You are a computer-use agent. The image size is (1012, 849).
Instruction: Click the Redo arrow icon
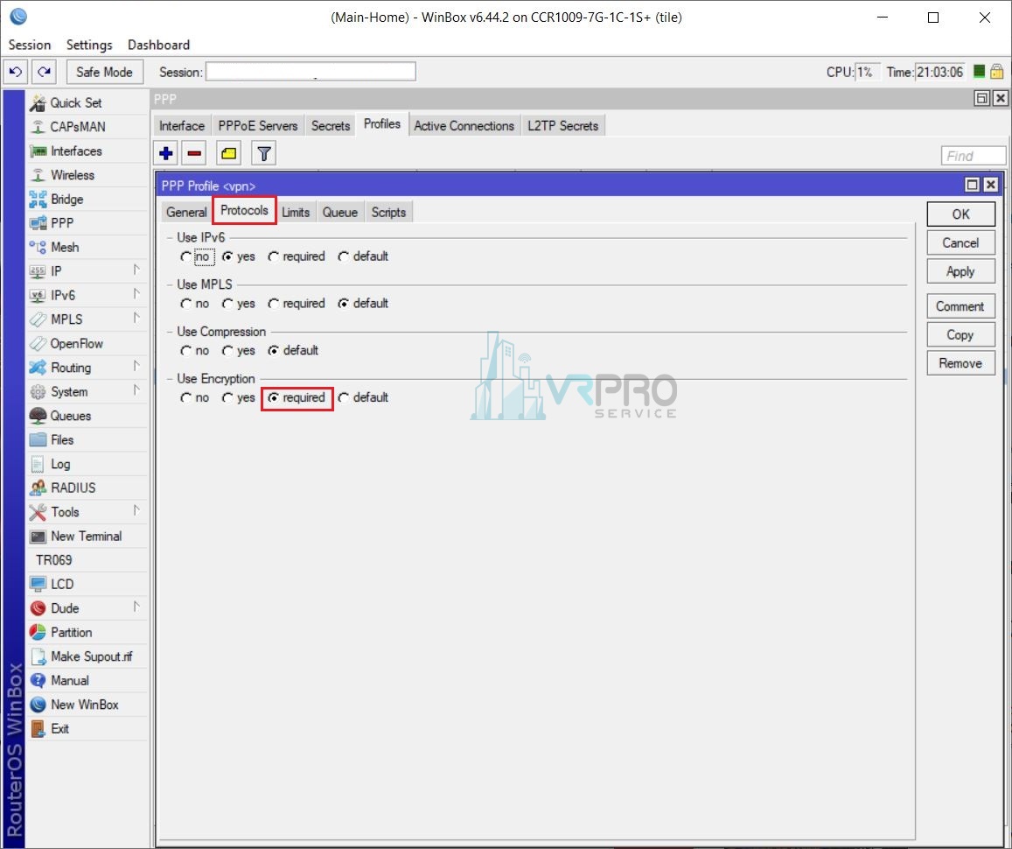click(44, 72)
